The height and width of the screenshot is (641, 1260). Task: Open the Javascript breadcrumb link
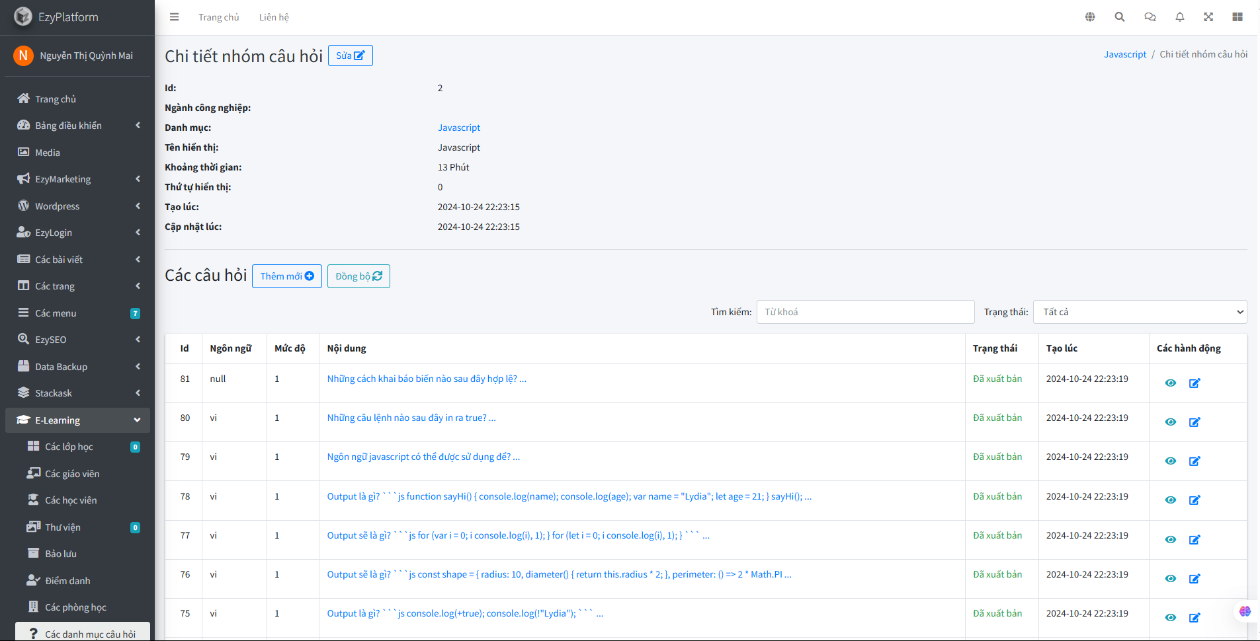pos(1125,54)
